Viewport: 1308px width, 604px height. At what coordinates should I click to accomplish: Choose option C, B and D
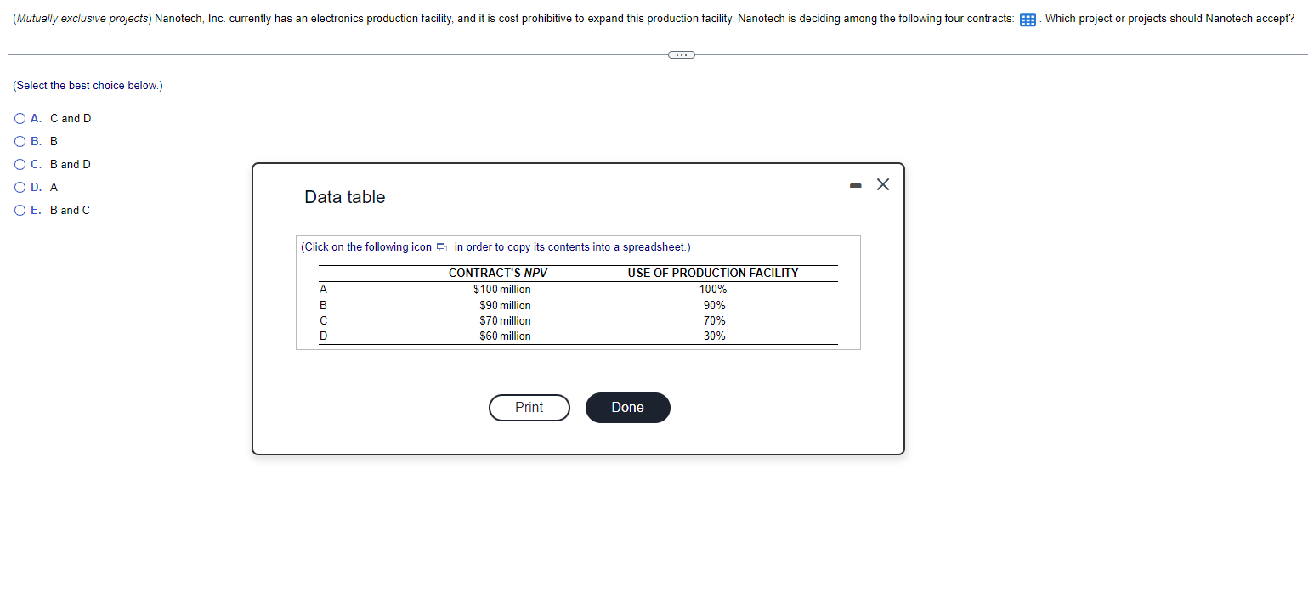pyautogui.click(x=19, y=164)
